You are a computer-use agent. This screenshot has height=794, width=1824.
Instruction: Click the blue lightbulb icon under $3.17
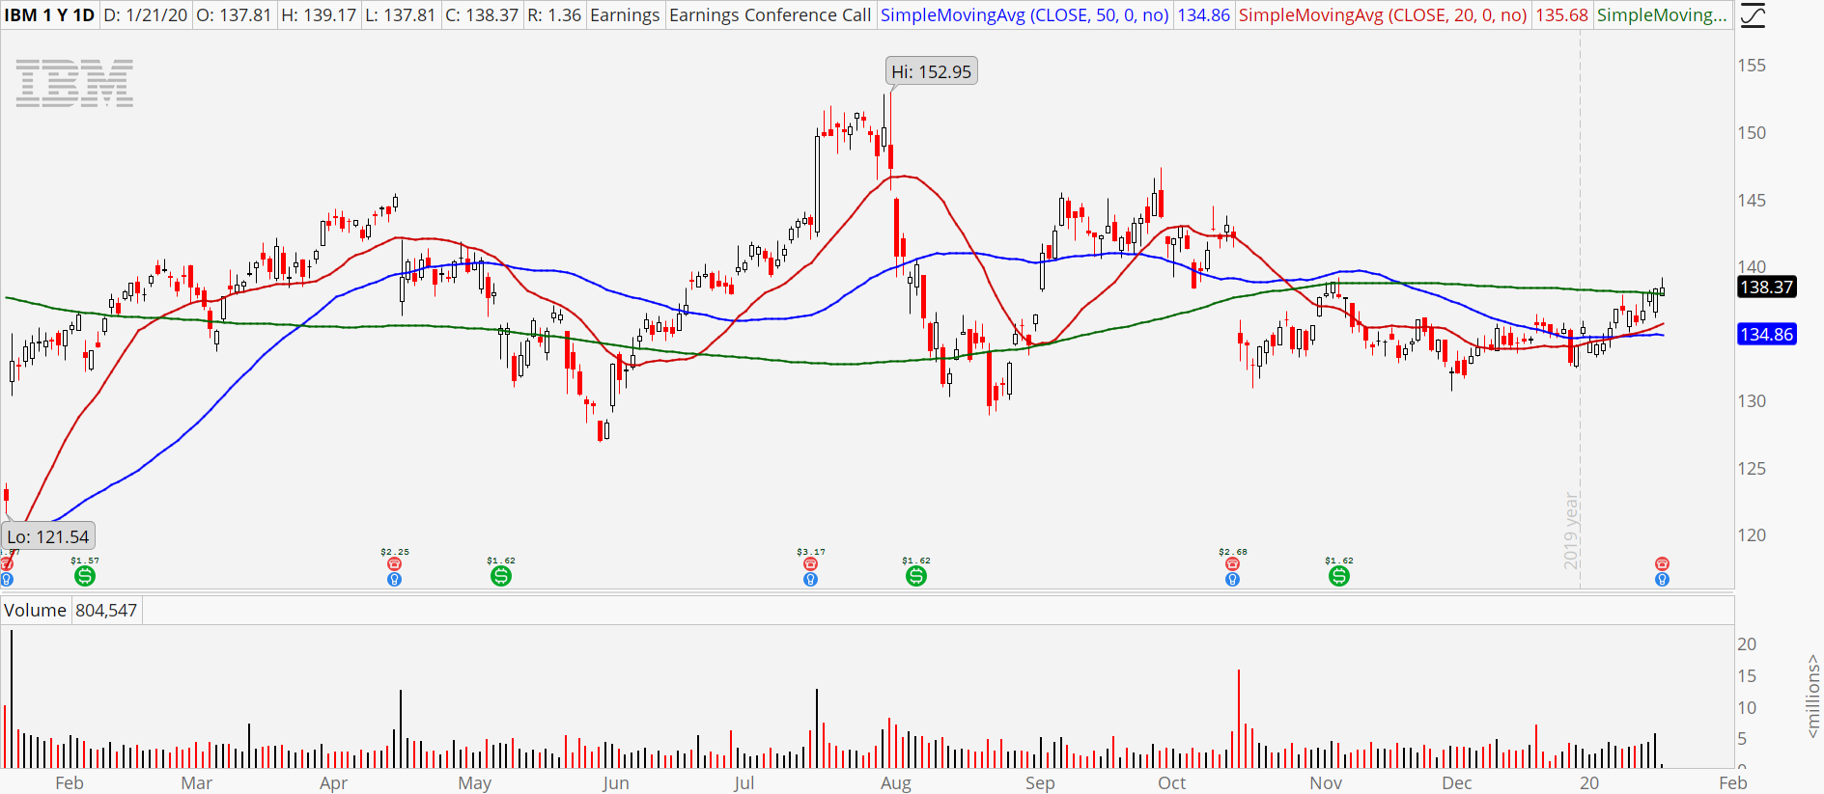click(x=810, y=579)
